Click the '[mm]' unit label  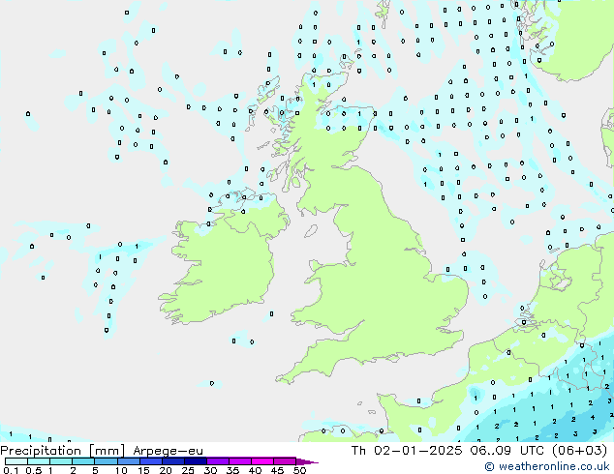(x=107, y=451)
